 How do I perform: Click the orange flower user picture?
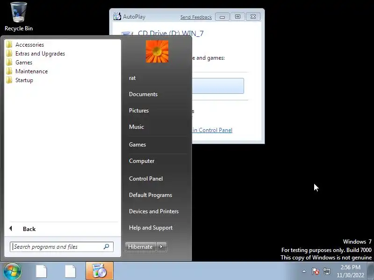[157, 51]
